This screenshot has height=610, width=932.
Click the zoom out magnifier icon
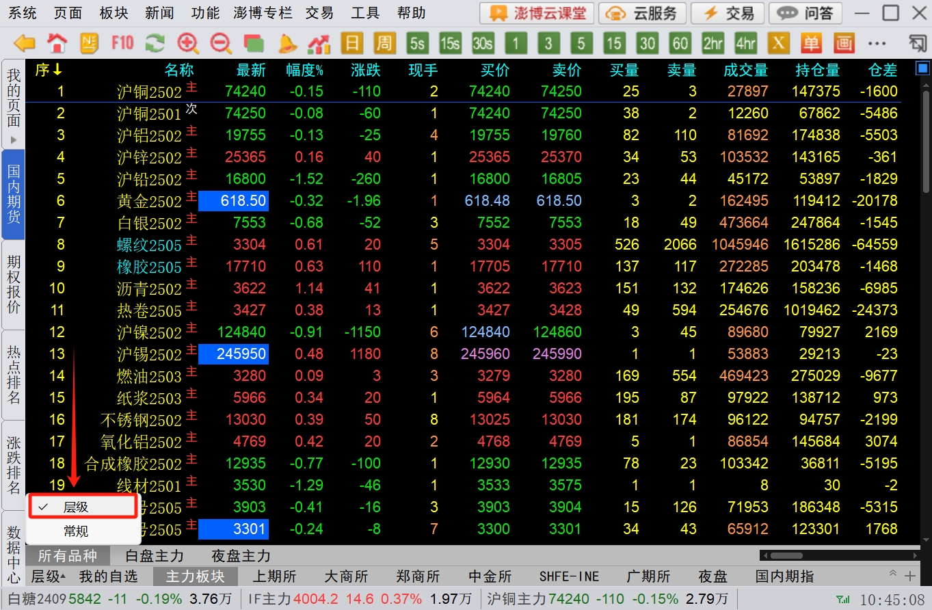pos(221,44)
